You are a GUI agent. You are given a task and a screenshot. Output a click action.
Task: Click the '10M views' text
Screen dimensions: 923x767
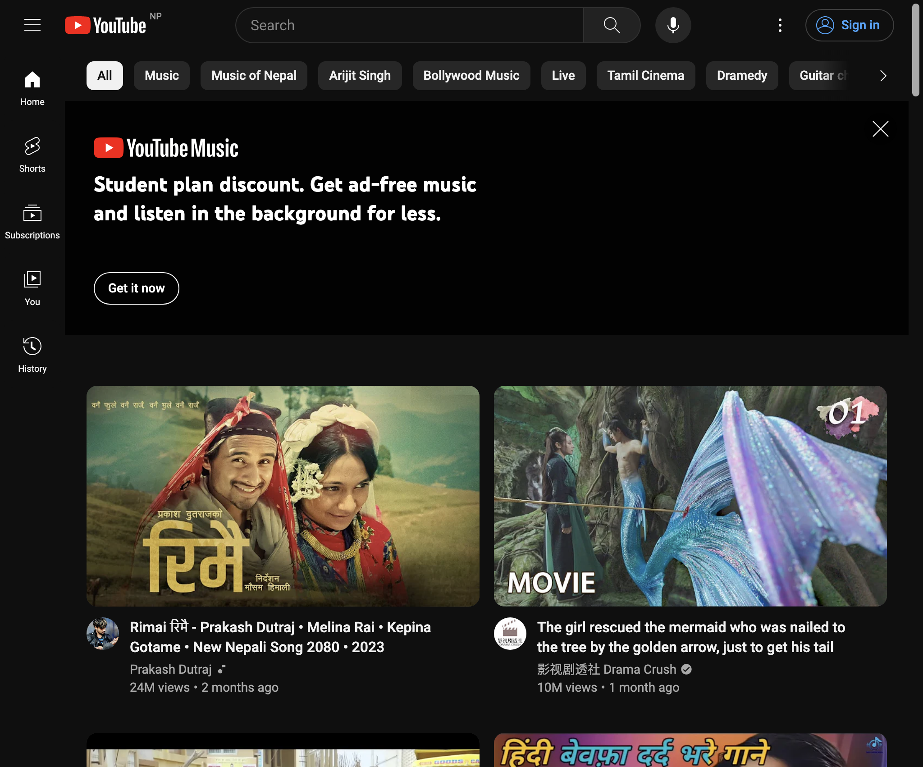pos(567,687)
